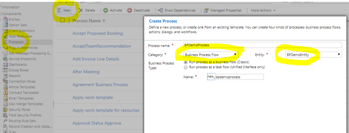Open the Agreement Business Process link

100,84
